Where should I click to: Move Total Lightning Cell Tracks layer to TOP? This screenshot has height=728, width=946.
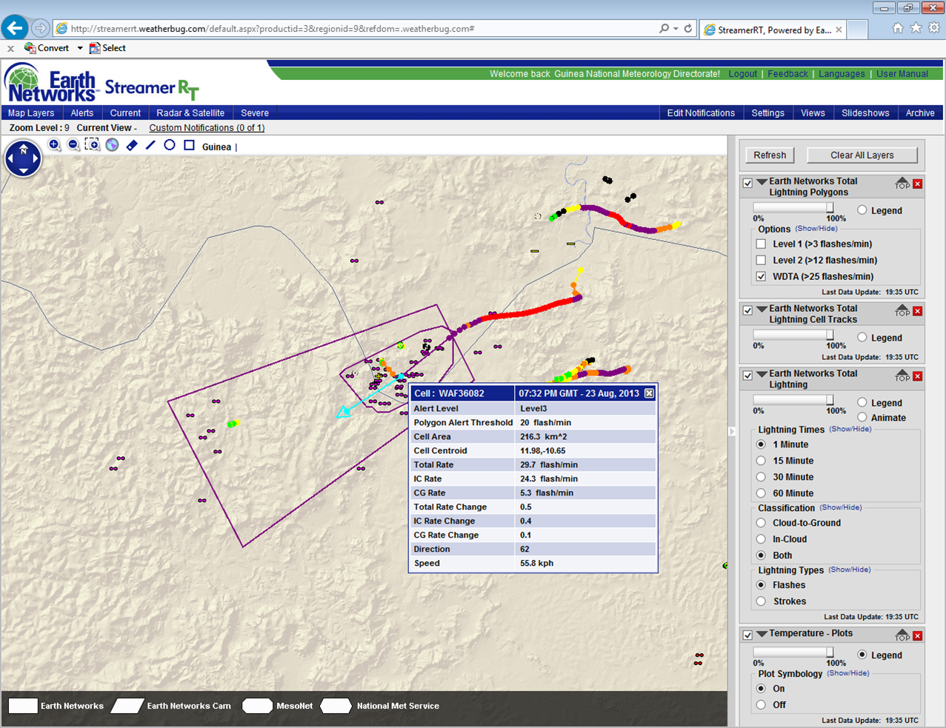[902, 310]
